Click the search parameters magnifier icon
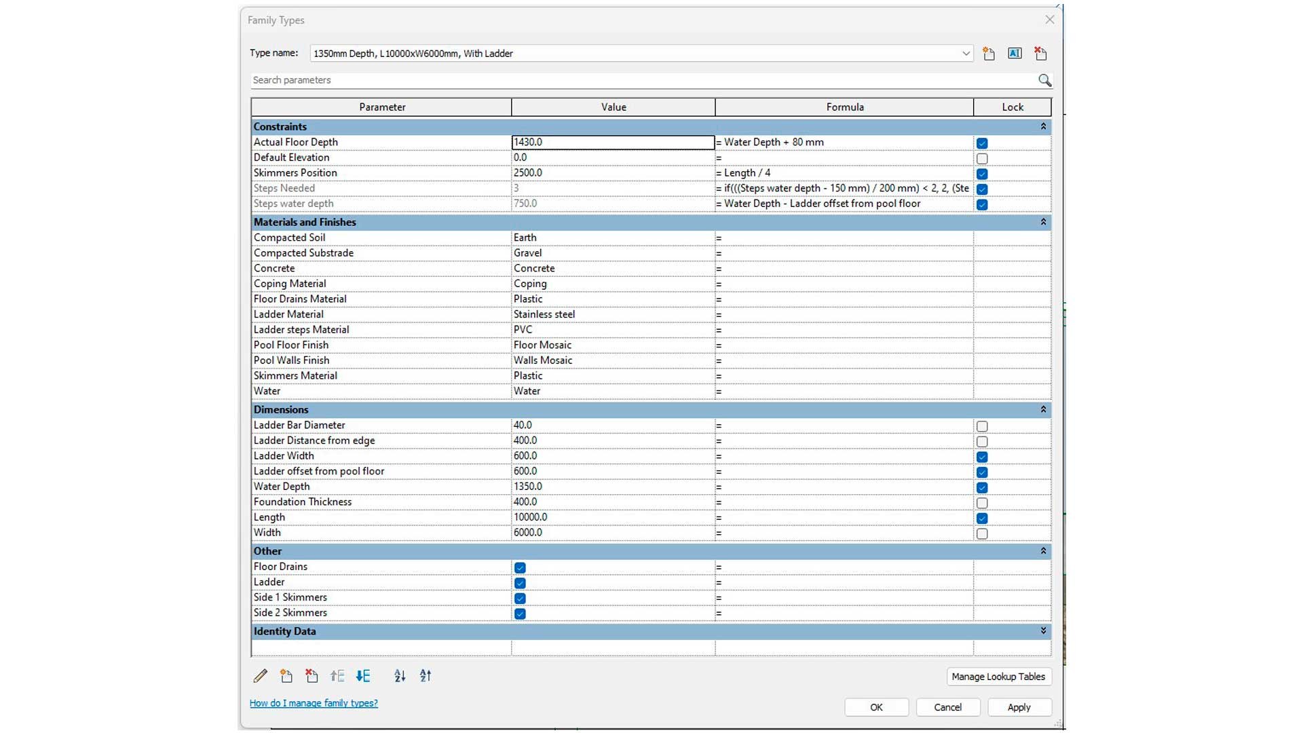 tap(1044, 79)
